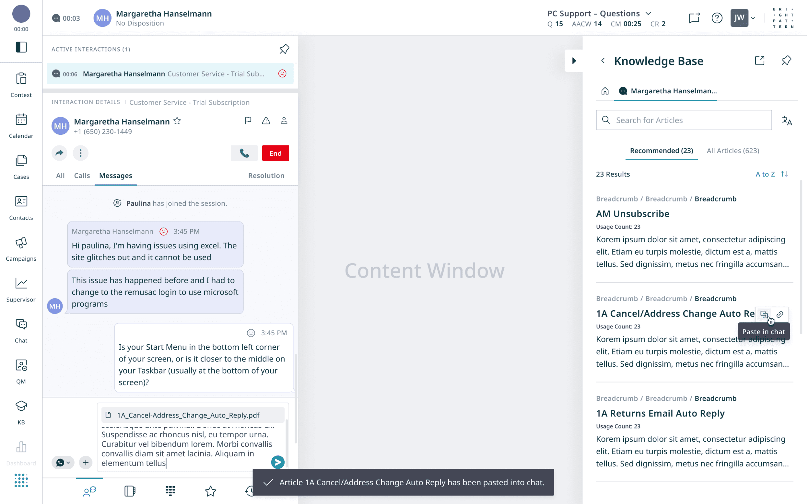Click the translate language icon
The image size is (809, 504).
787,120
